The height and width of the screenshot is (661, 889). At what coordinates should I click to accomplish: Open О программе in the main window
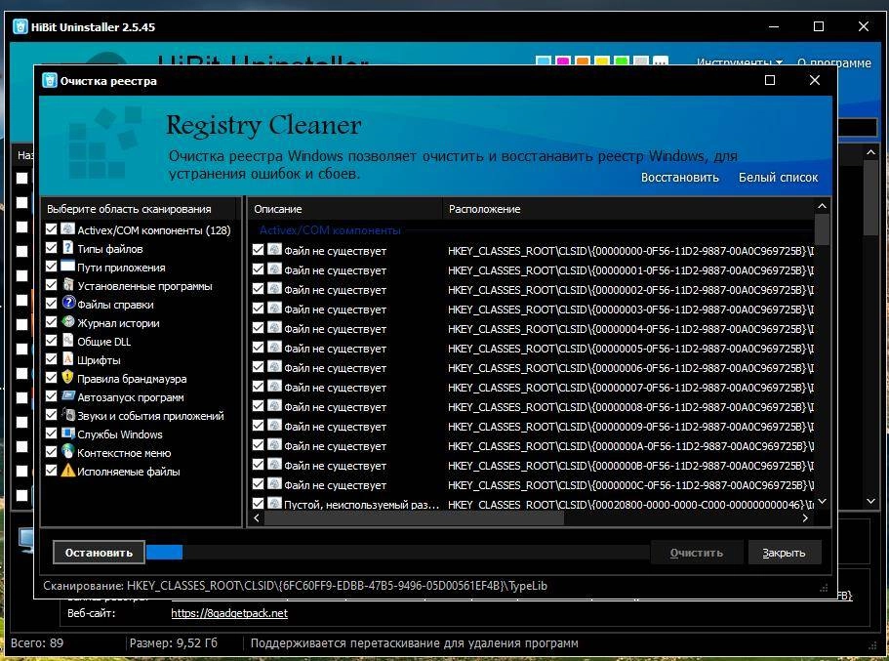point(834,62)
